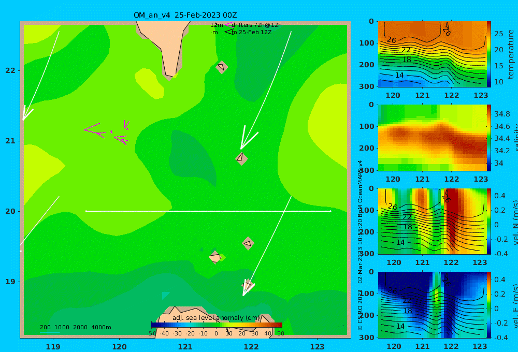This screenshot has width=518, height=352.
Task: Click the '200 1000 2000 4000m' depth legend
Action: (x=75, y=327)
